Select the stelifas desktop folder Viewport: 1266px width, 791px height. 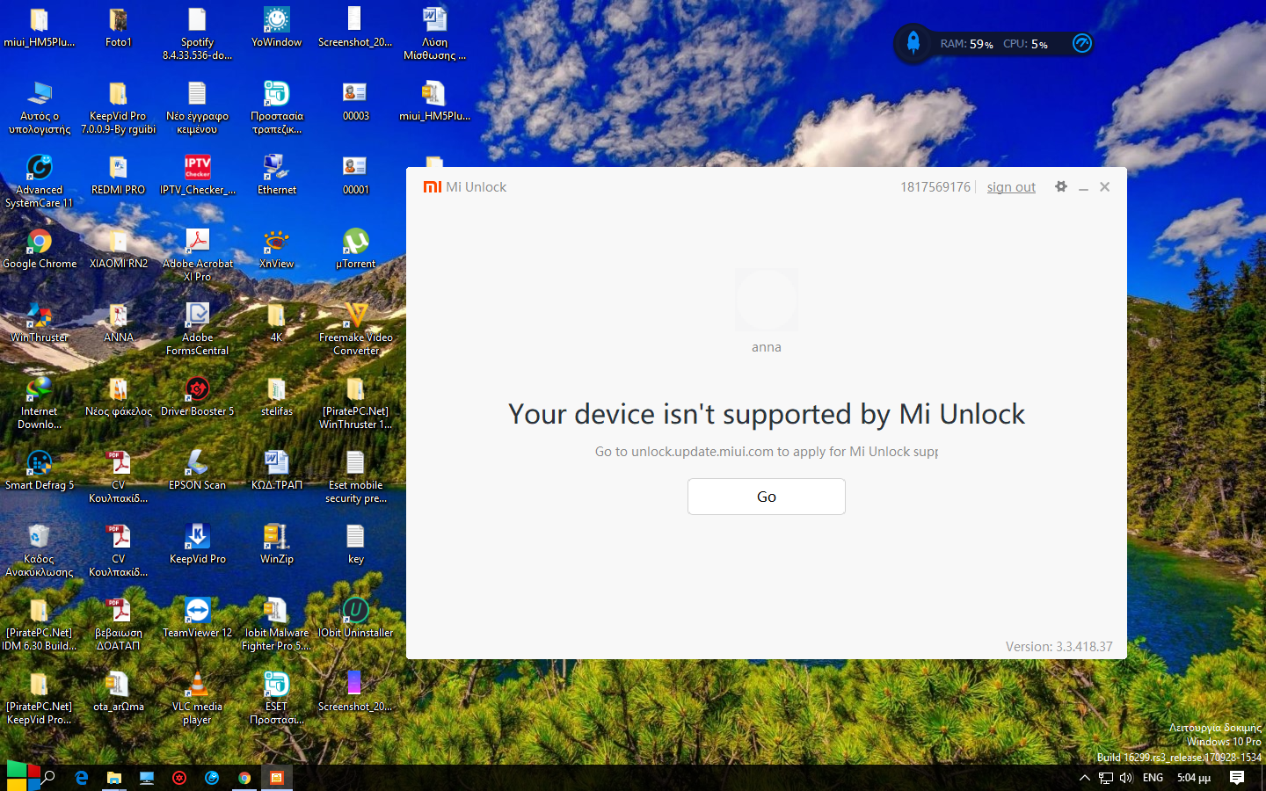point(277,396)
